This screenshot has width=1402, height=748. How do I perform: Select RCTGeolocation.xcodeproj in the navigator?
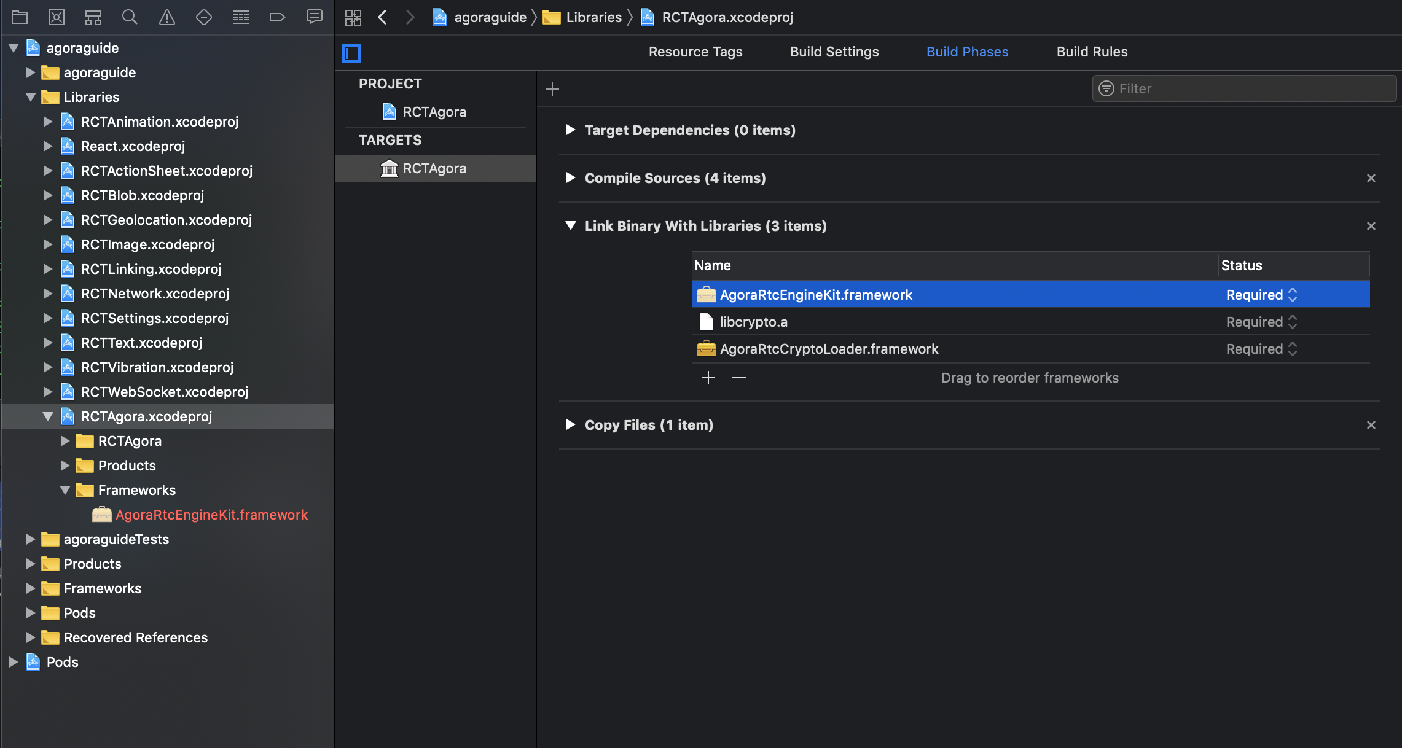tap(166, 220)
